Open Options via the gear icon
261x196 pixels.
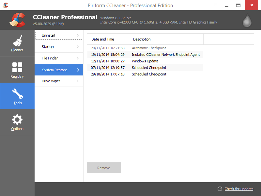[17, 120]
